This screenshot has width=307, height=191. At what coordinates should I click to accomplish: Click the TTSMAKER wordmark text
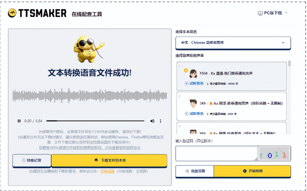pyautogui.click(x=43, y=13)
